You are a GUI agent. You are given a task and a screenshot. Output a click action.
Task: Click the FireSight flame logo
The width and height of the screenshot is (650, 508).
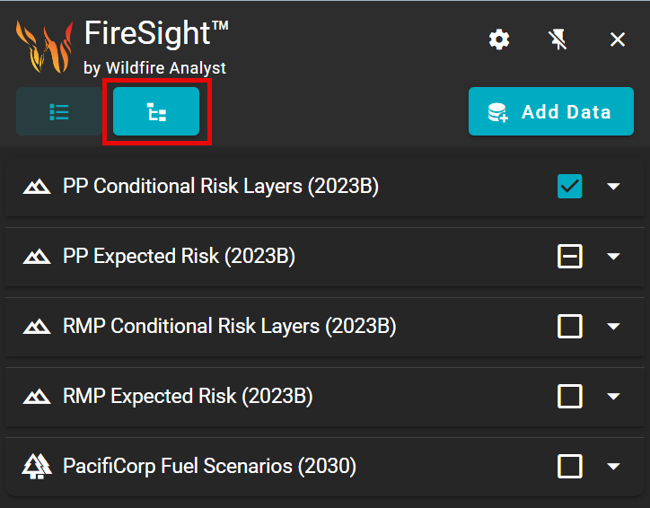pos(44,48)
